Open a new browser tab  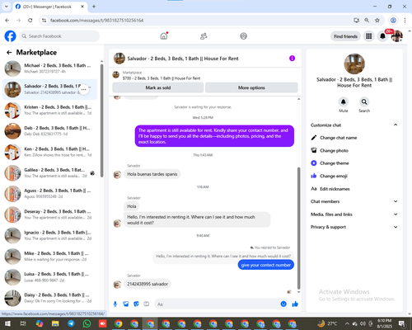coord(94,7)
